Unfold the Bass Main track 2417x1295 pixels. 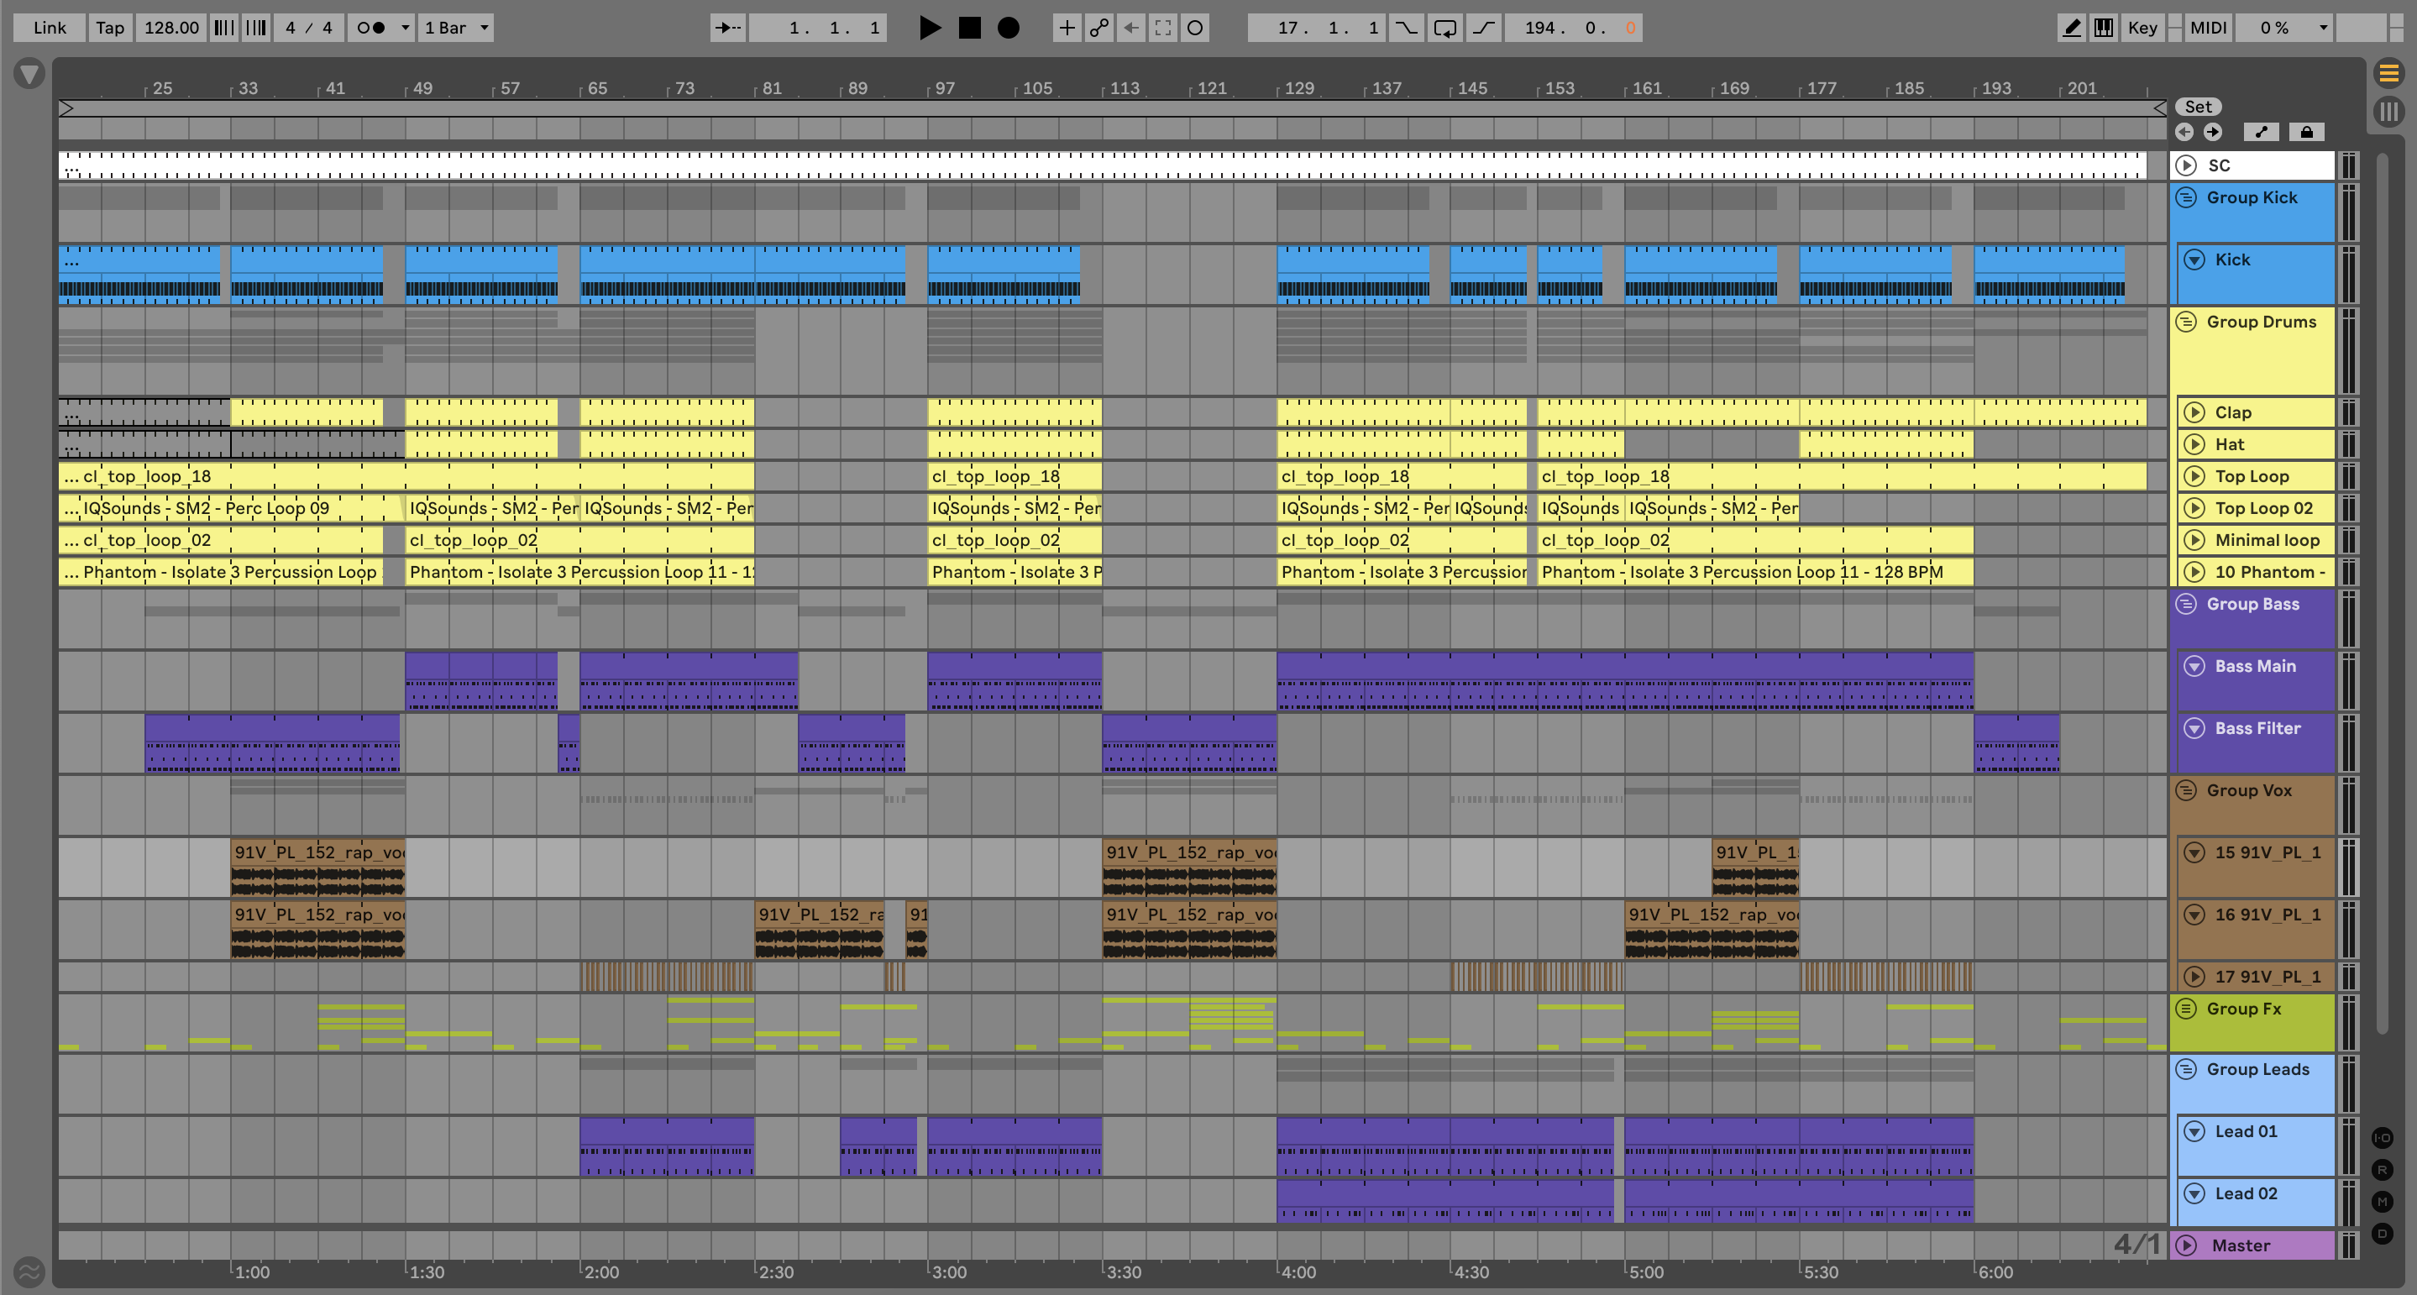click(x=2194, y=666)
